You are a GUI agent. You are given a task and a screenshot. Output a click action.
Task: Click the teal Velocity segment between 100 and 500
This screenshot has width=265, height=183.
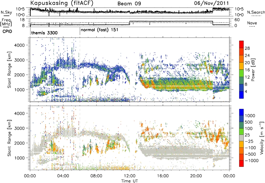point(241,125)
